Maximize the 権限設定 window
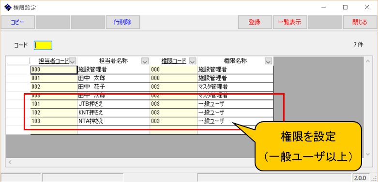Screen dimensions: 378x182 pos(345,7)
